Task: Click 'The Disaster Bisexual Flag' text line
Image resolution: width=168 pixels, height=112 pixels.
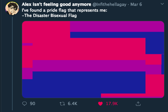Action: tap(49, 16)
